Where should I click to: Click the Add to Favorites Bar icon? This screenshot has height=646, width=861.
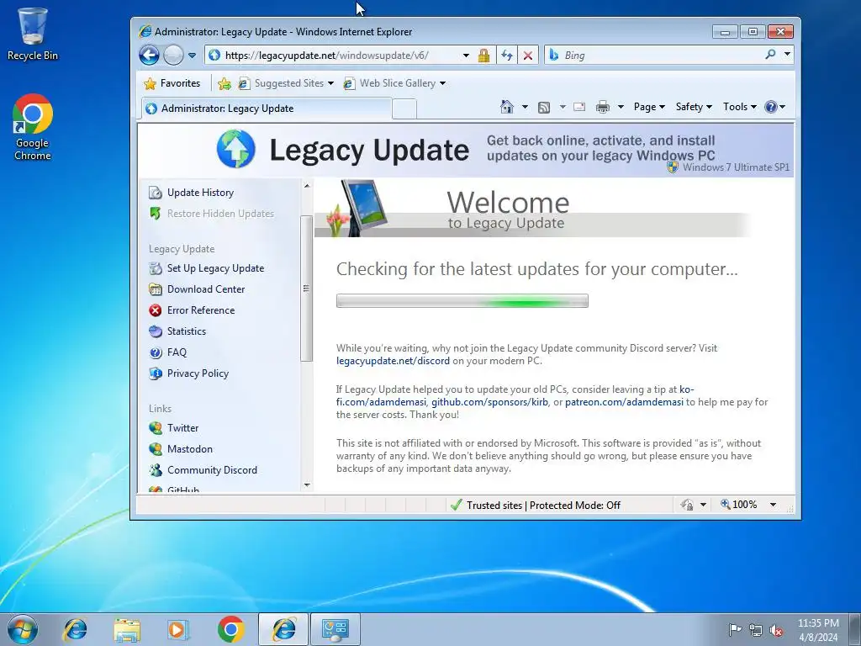pyautogui.click(x=224, y=83)
